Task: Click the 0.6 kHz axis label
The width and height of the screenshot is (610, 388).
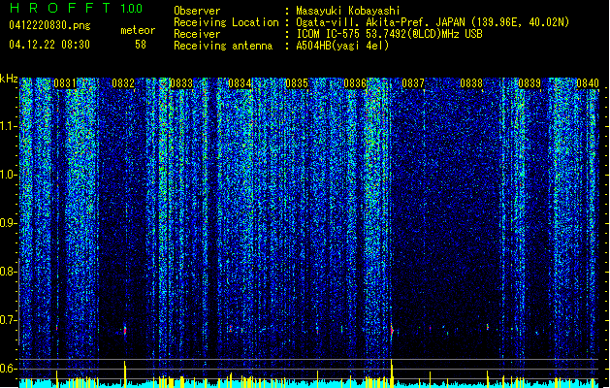Action: coord(8,369)
